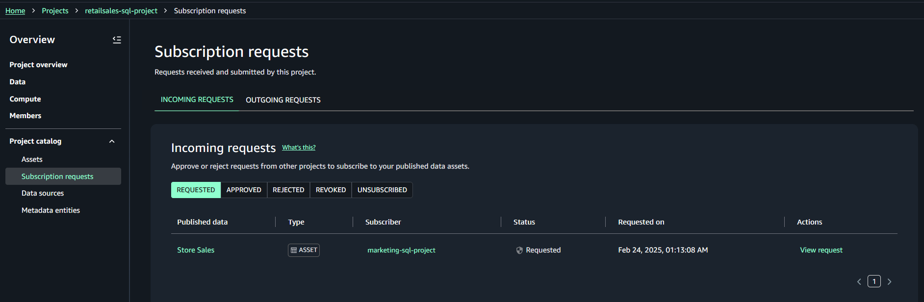924x302 pixels.
Task: Click Type column header
Action: [296, 222]
